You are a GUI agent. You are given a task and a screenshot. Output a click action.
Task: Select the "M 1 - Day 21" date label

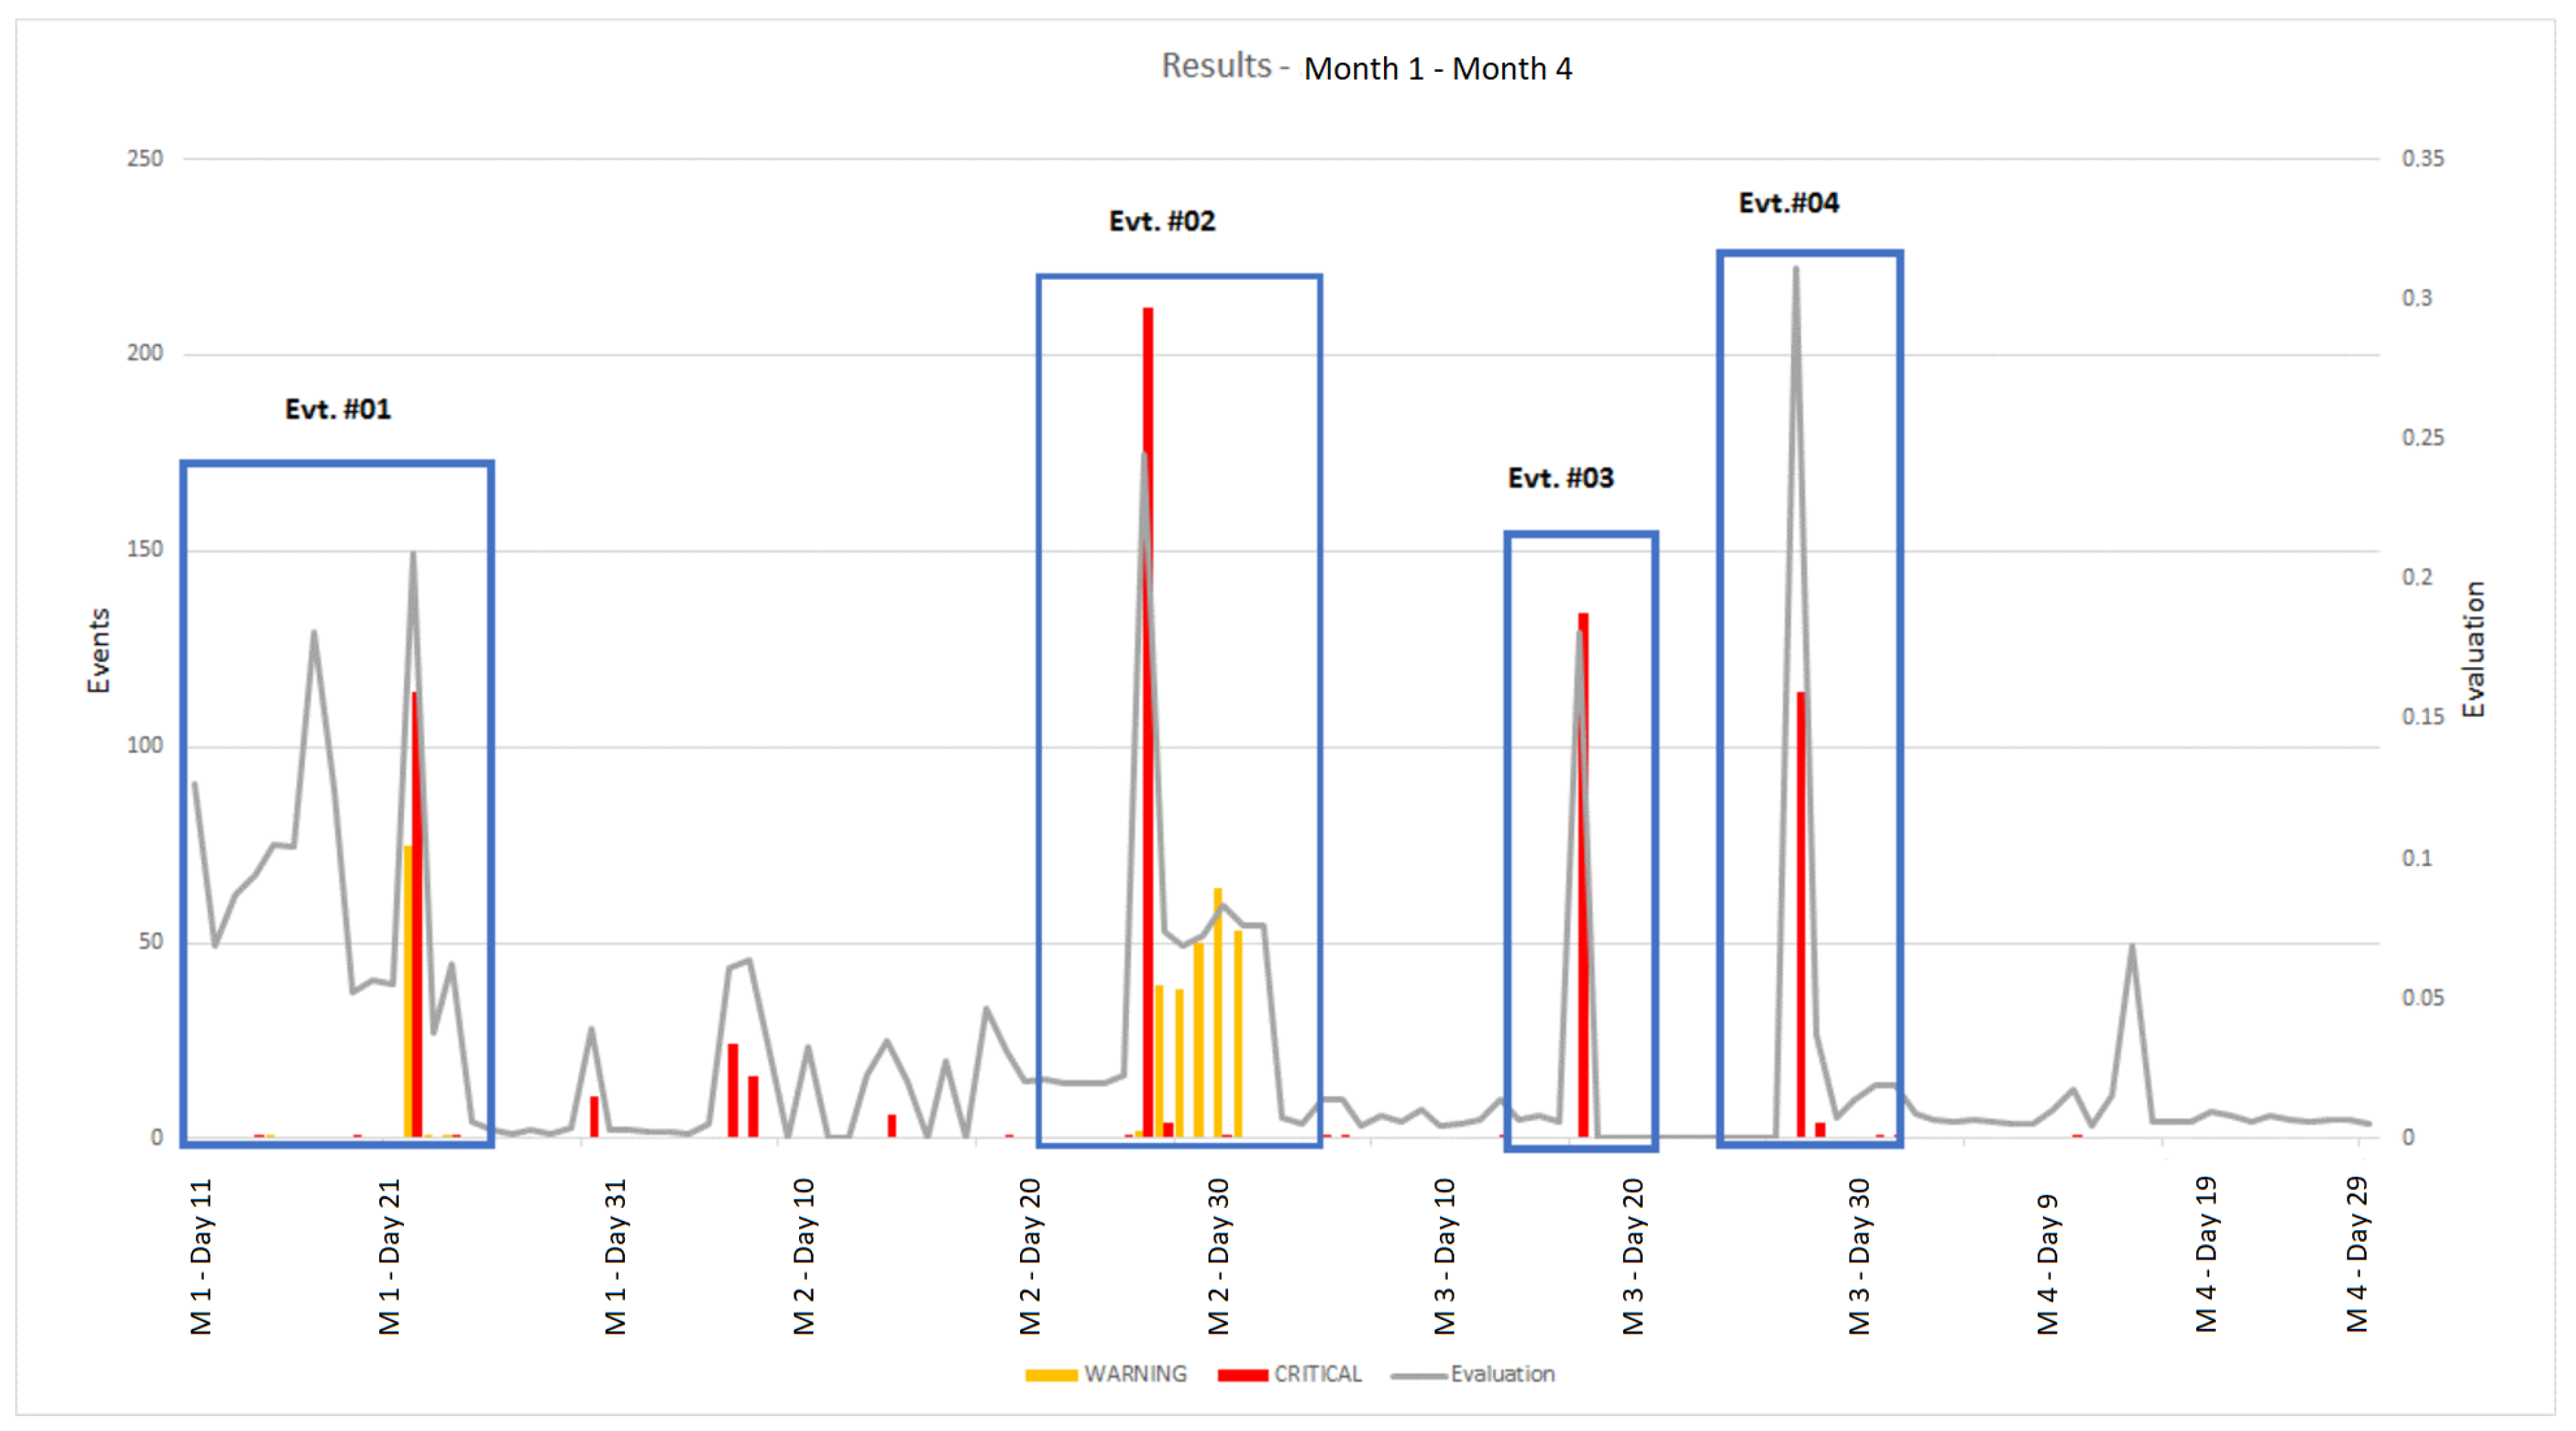coord(389,1257)
